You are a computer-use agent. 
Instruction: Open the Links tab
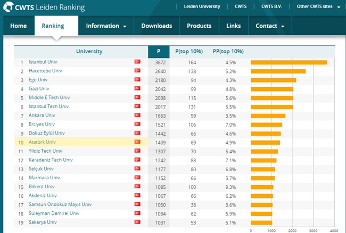pos(234,26)
